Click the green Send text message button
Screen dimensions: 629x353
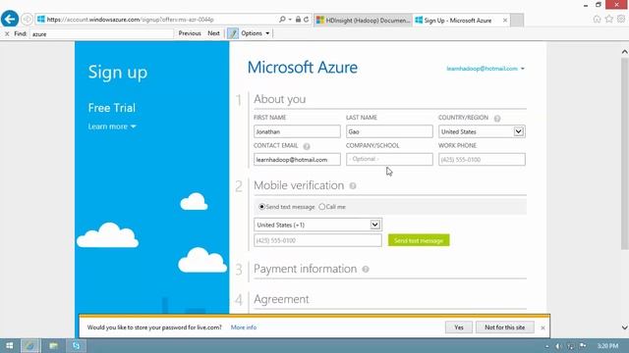pos(419,240)
